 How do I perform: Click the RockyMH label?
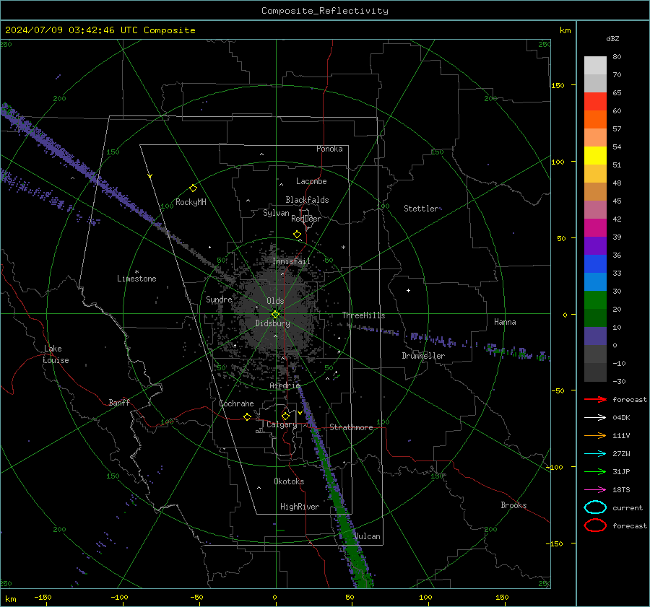click(191, 202)
